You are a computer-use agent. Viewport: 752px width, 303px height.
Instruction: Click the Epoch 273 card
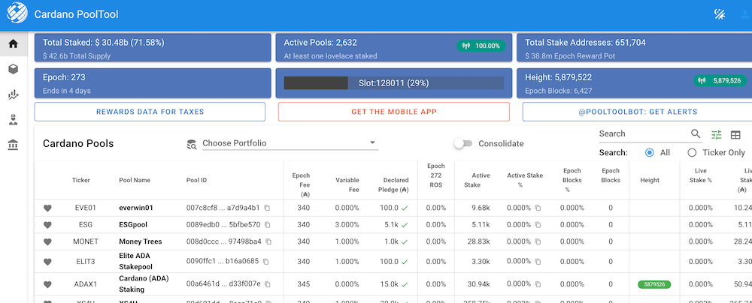coord(153,82)
